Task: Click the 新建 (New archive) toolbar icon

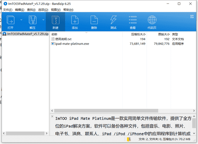Action: point(56,20)
